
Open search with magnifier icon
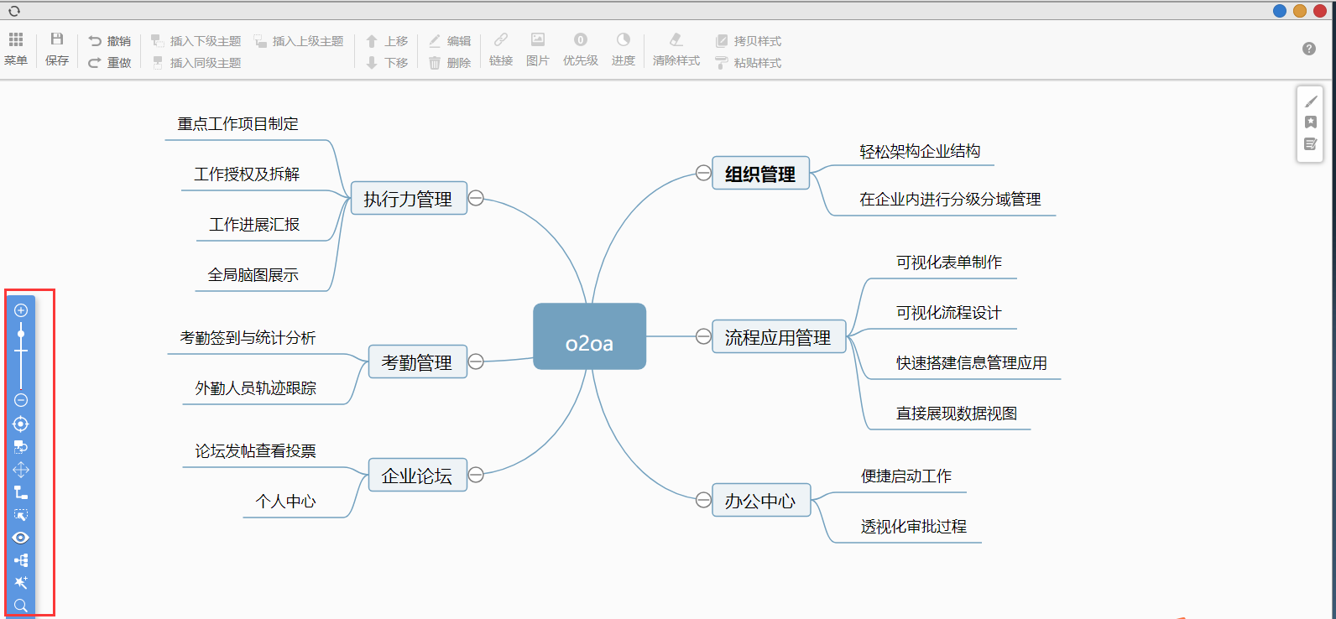point(21,606)
